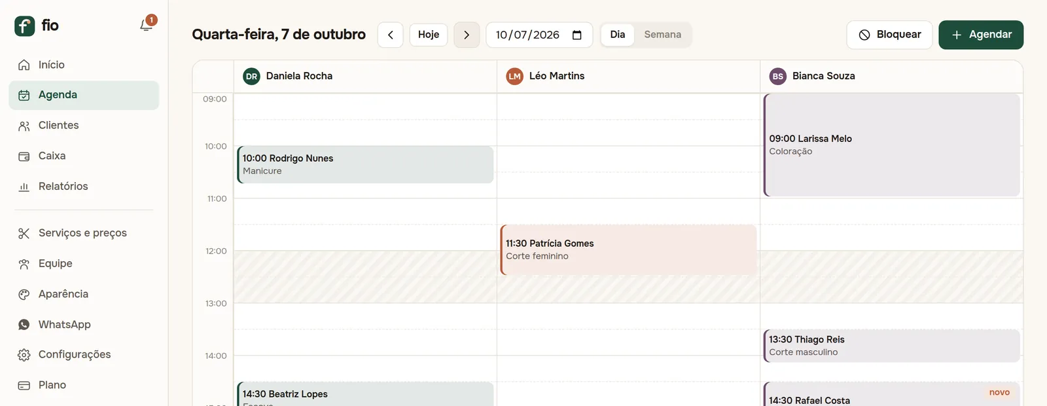
Task: Click the Plano card icon
Action: click(24, 386)
